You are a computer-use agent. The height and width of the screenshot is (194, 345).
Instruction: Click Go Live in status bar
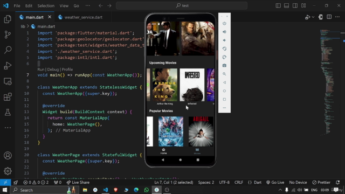[275, 182]
